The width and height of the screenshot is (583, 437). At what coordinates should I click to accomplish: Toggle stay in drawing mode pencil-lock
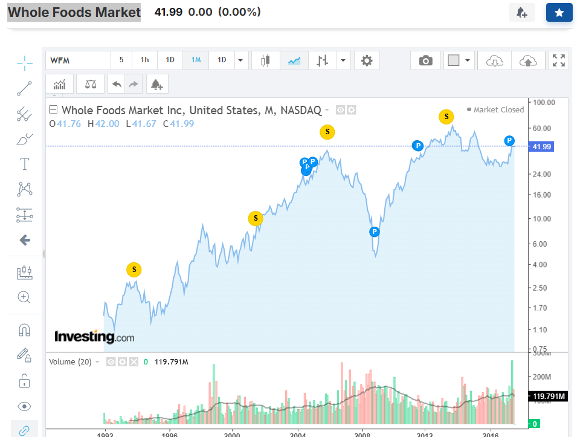click(25, 355)
